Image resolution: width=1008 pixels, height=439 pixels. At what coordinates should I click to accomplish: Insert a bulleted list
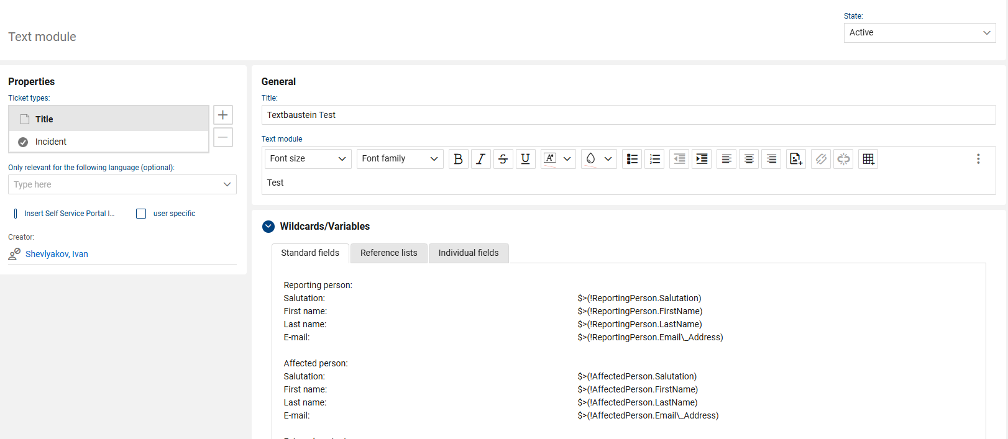(632, 159)
